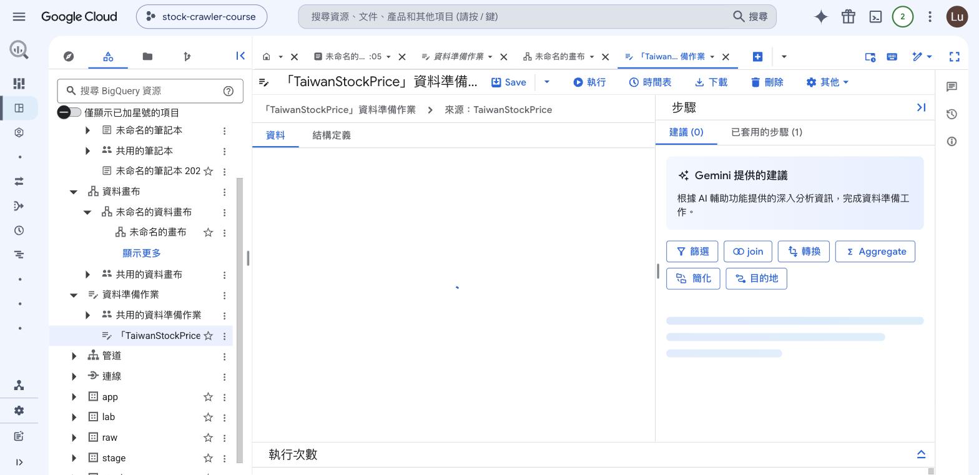
Task: Add a new tab with plus icon
Action: [x=757, y=56]
